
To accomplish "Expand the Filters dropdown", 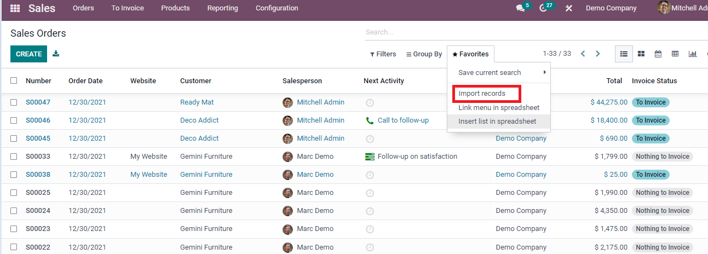I will click(383, 54).
